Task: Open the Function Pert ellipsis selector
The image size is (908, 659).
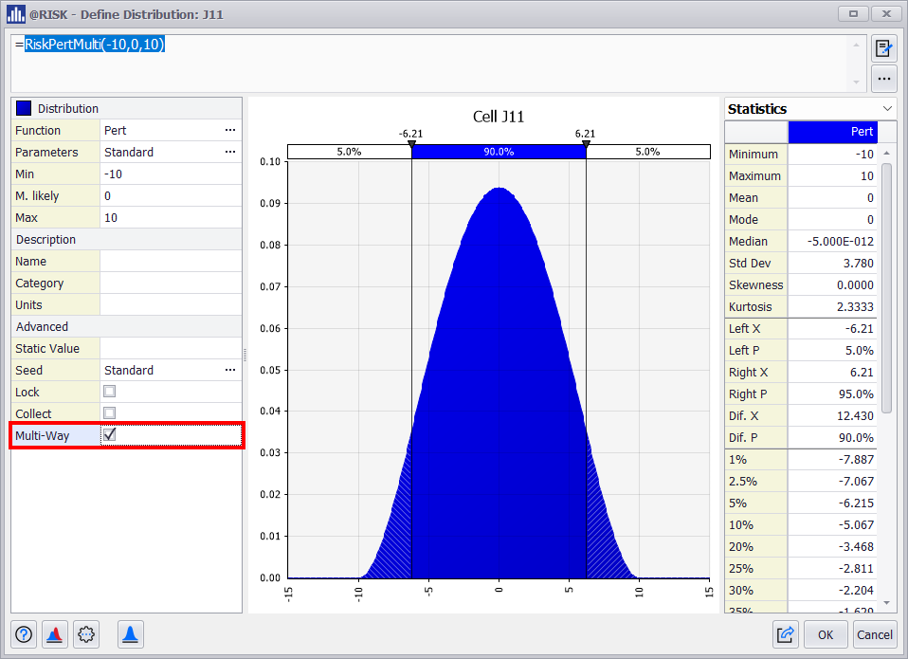Action: [229, 131]
